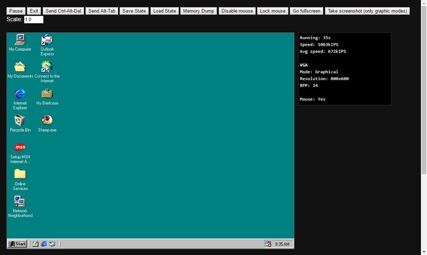Click the Task Scheduler tray icon
The width and height of the screenshot is (427, 255).
(x=268, y=244)
